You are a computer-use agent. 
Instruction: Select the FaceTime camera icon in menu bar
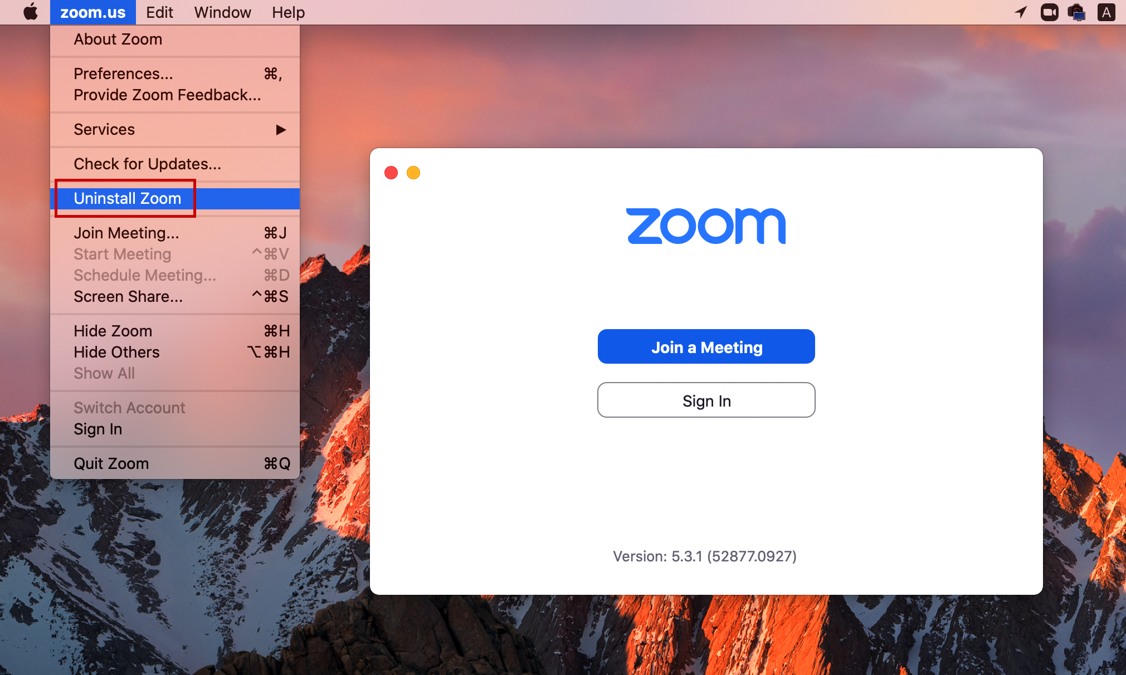click(1050, 12)
